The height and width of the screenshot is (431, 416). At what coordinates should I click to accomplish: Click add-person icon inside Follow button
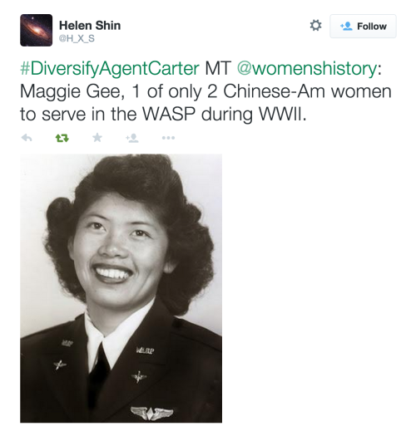(x=346, y=27)
